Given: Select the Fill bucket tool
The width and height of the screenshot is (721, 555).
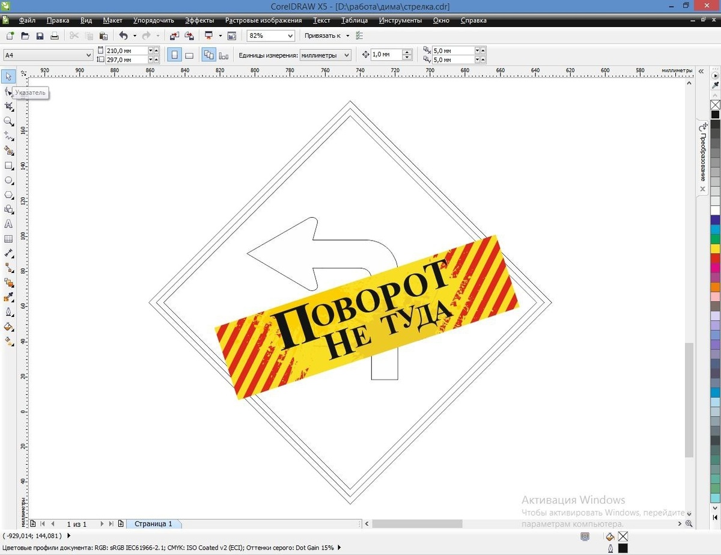Looking at the screenshot, I should pyautogui.click(x=8, y=327).
